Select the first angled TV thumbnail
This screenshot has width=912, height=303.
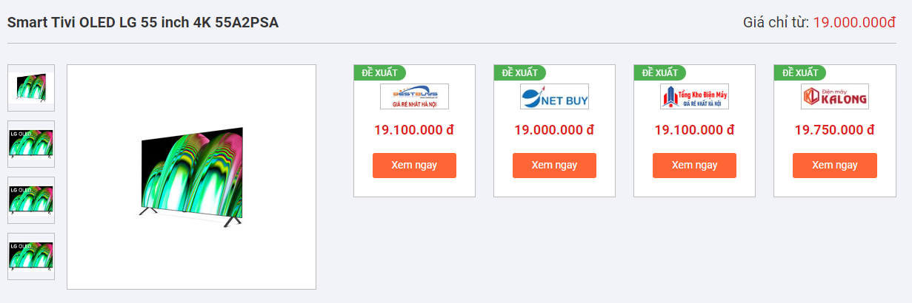point(31,88)
